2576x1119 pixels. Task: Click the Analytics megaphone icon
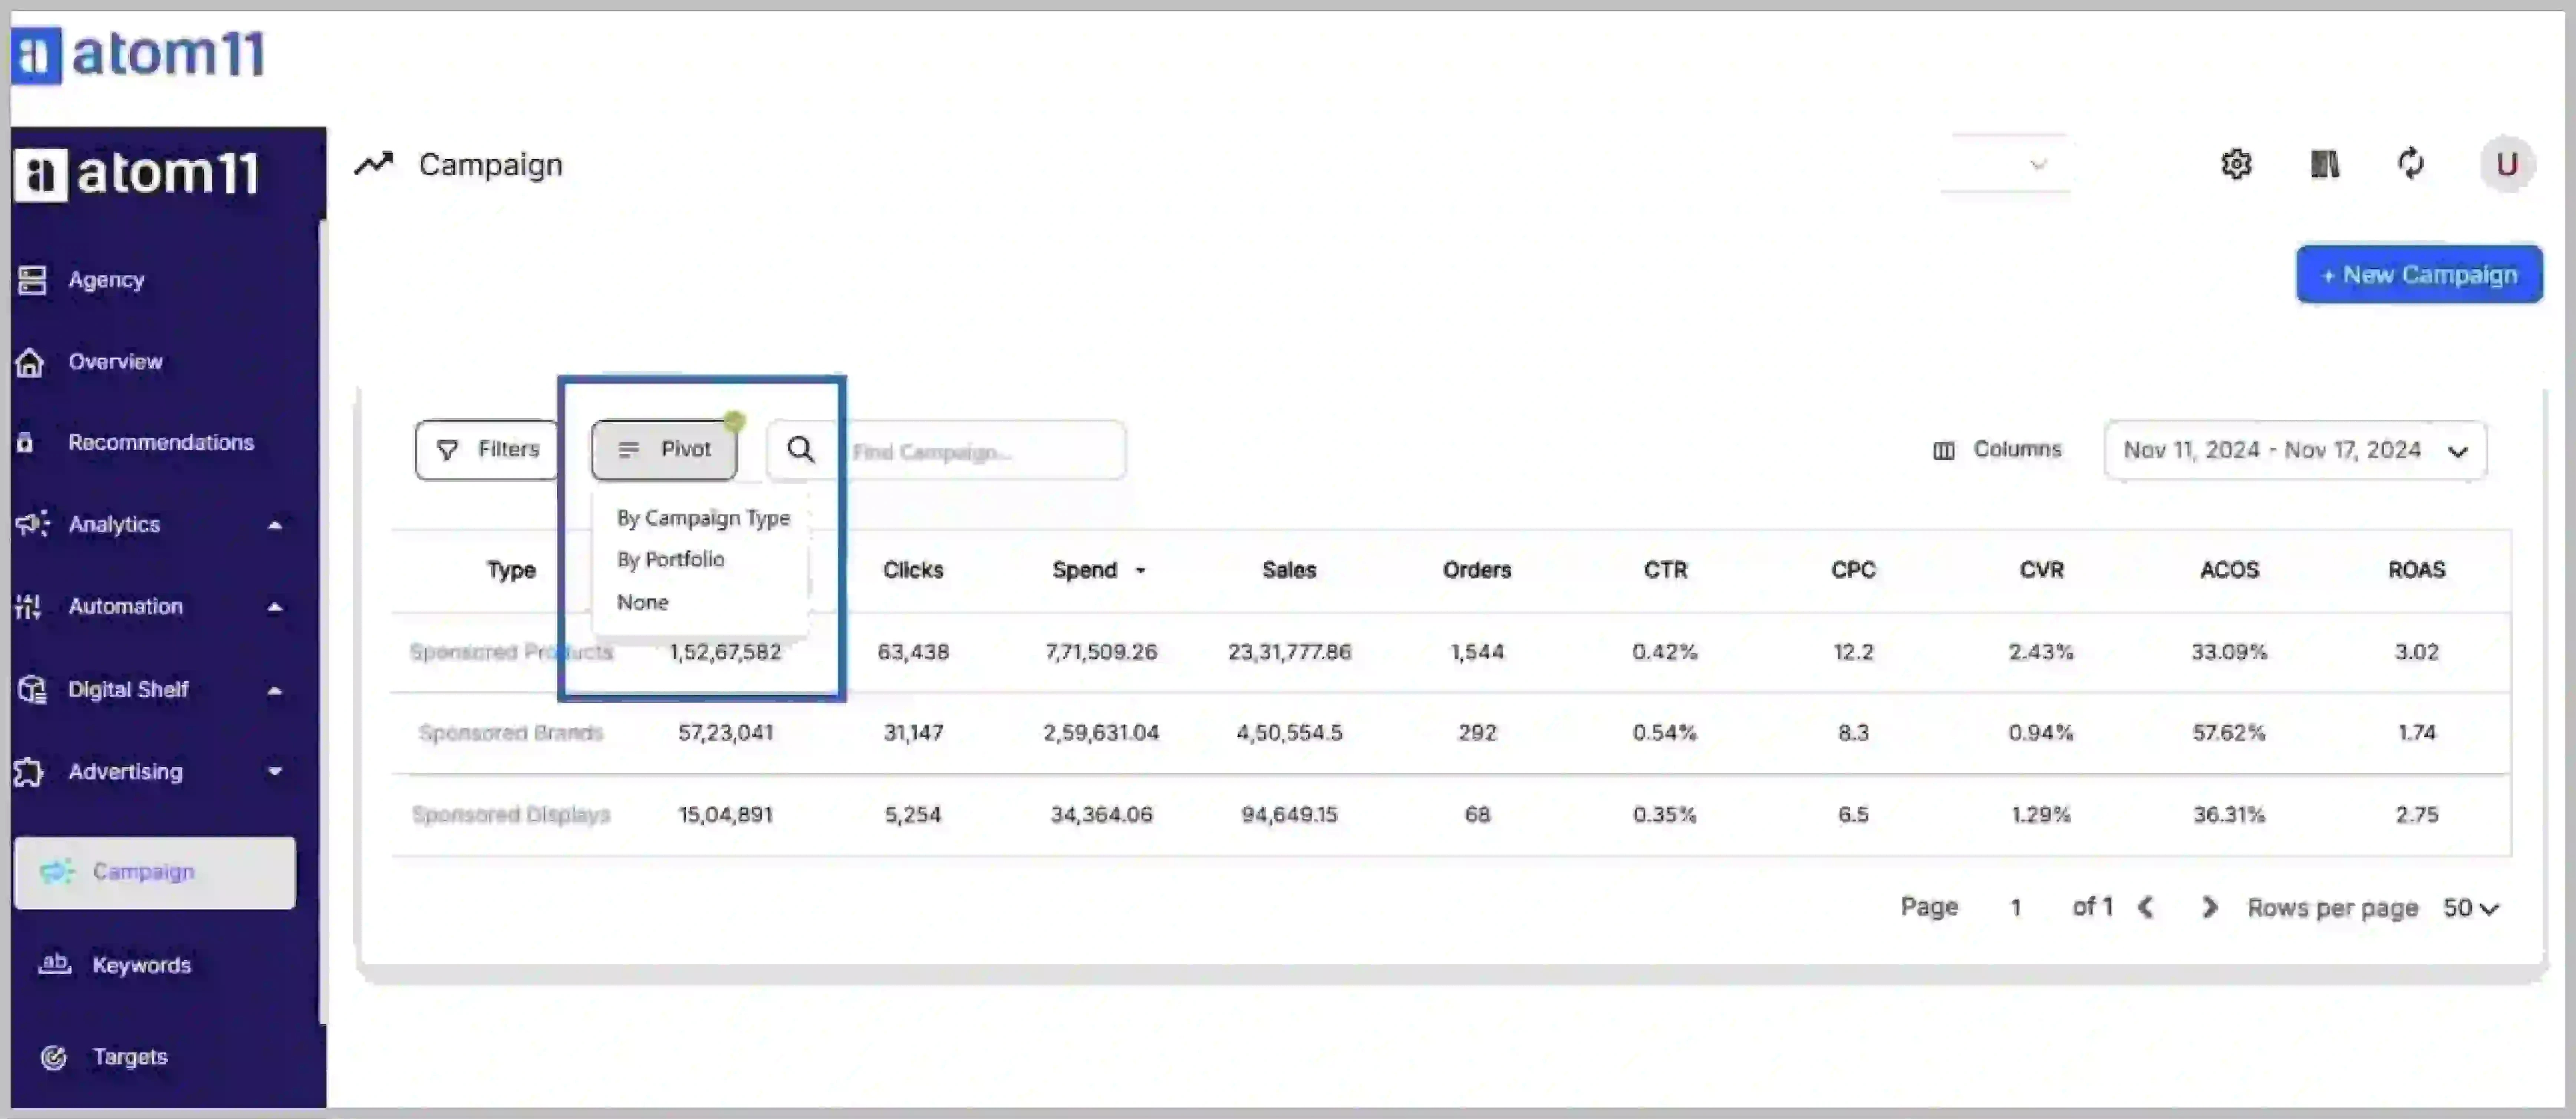tap(31, 524)
